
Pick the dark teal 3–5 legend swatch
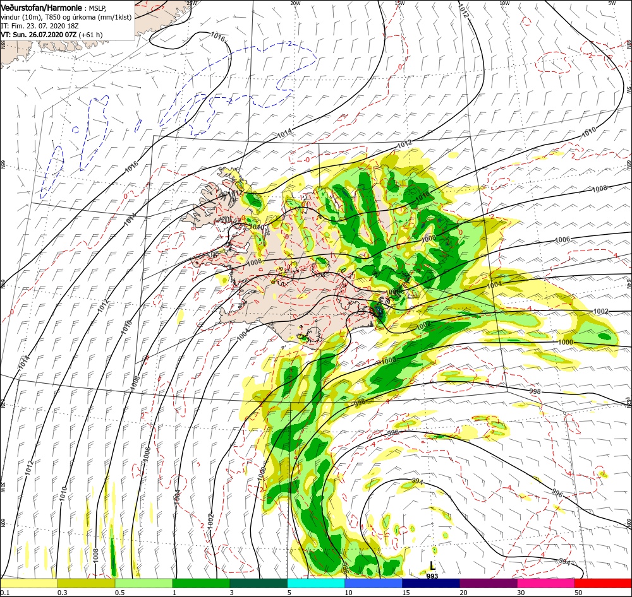point(258,583)
